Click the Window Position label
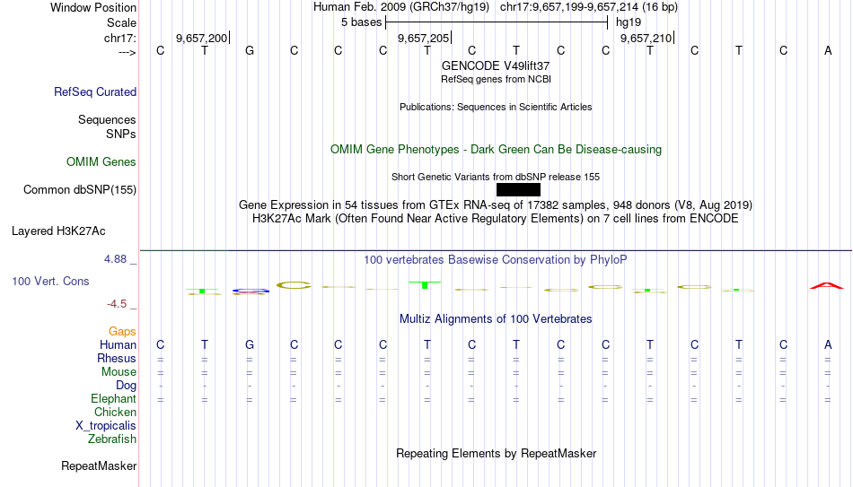 point(93,7)
